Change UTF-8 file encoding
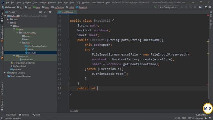The width and height of the screenshot is (213, 120). click(x=191, y=118)
